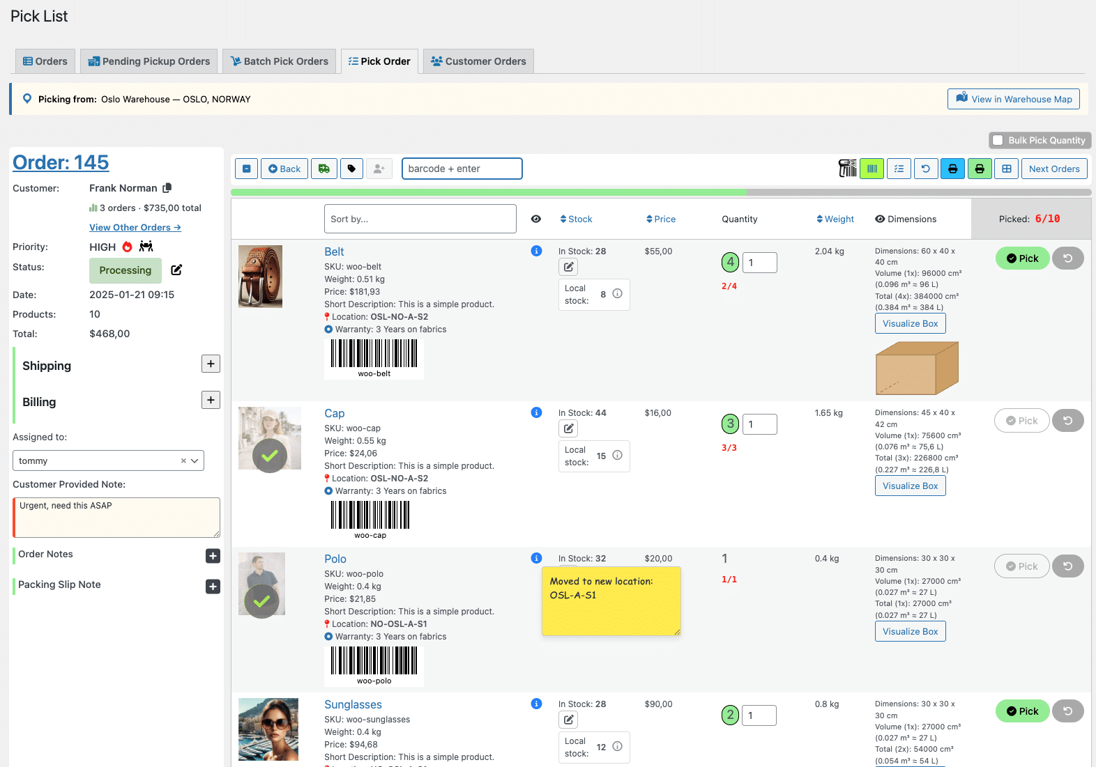Expand the Shipping section
This screenshot has width=1096, height=767.
(211, 364)
